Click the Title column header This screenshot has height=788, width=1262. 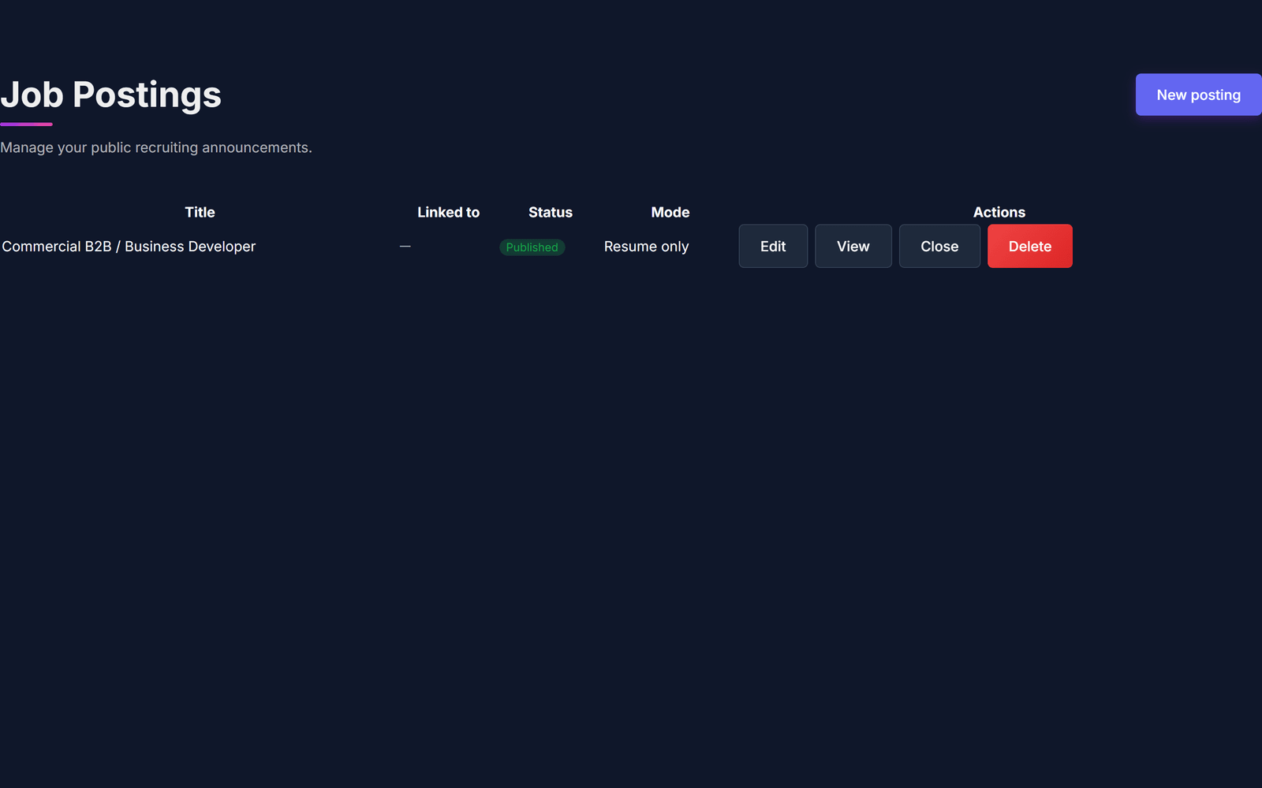point(200,212)
